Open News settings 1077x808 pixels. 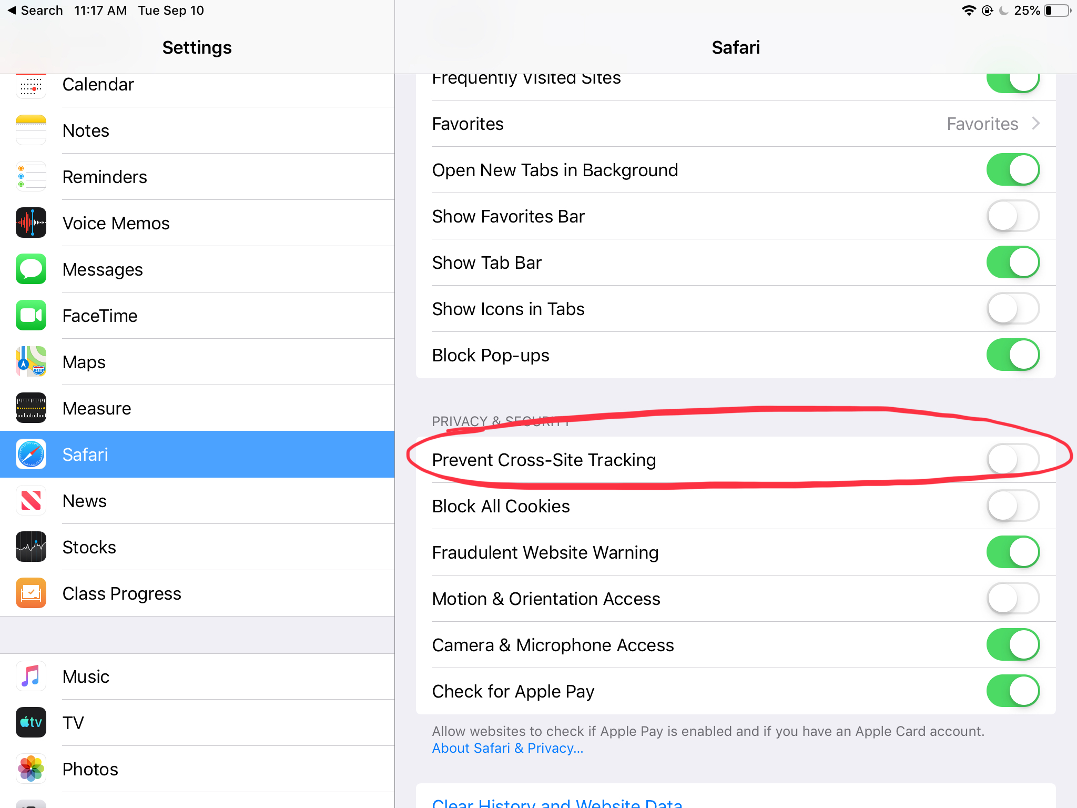(197, 501)
